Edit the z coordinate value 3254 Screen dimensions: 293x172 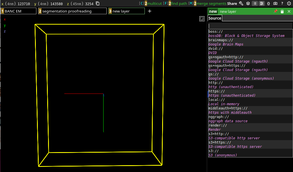[x=89, y=4]
